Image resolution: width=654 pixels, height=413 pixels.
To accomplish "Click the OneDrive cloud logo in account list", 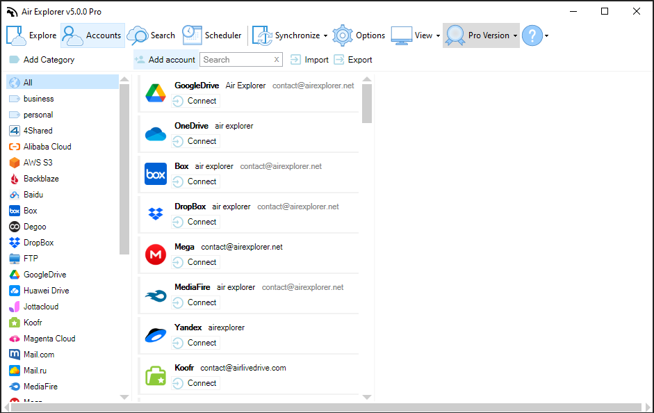I will tap(156, 133).
